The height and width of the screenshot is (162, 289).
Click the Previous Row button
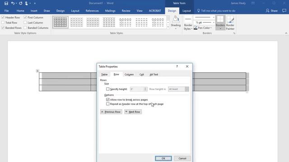pyautogui.click(x=111, y=112)
